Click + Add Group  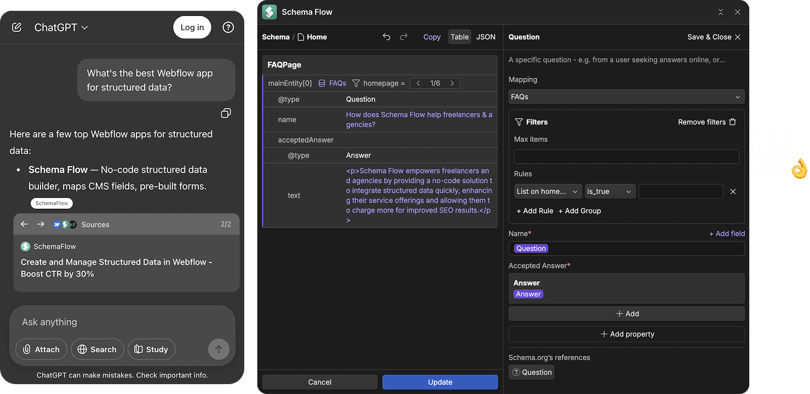pos(579,211)
